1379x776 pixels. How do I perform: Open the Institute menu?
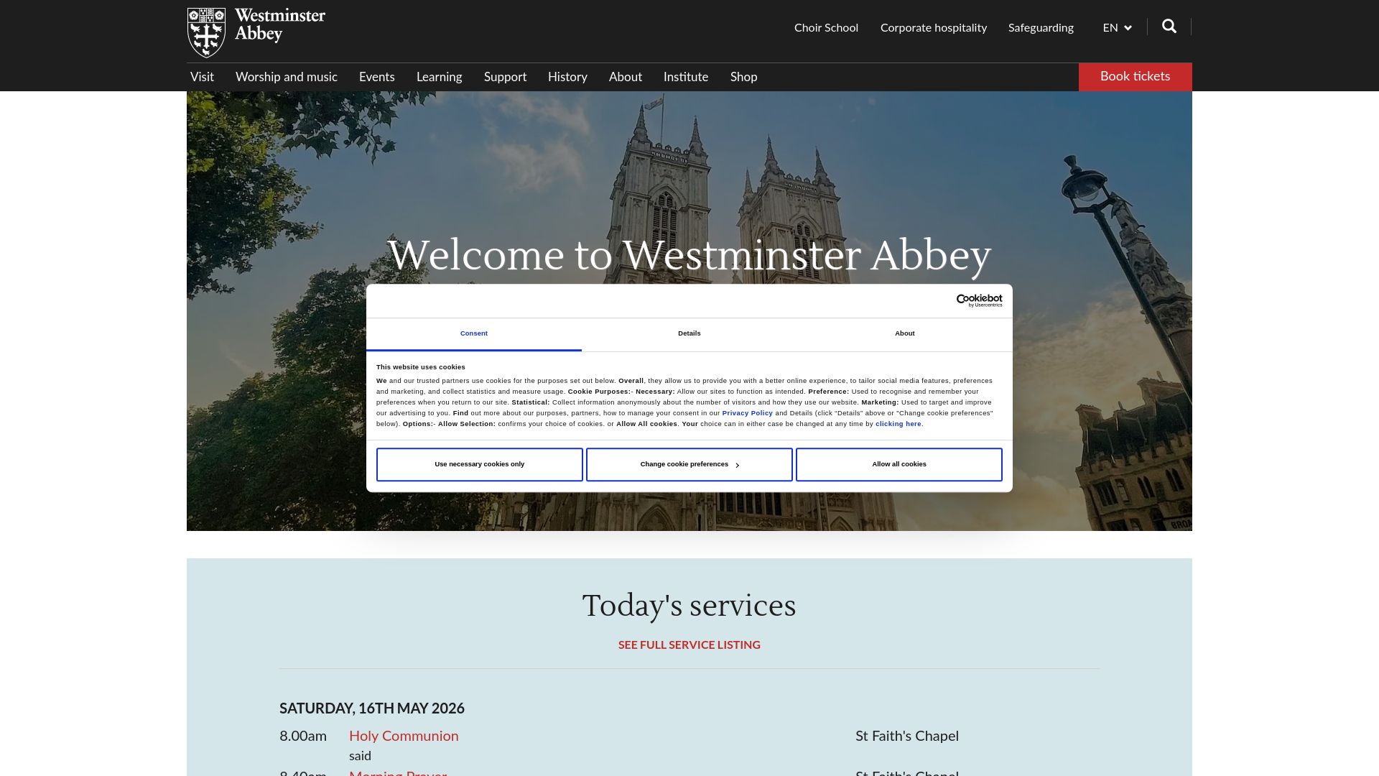coord(685,77)
